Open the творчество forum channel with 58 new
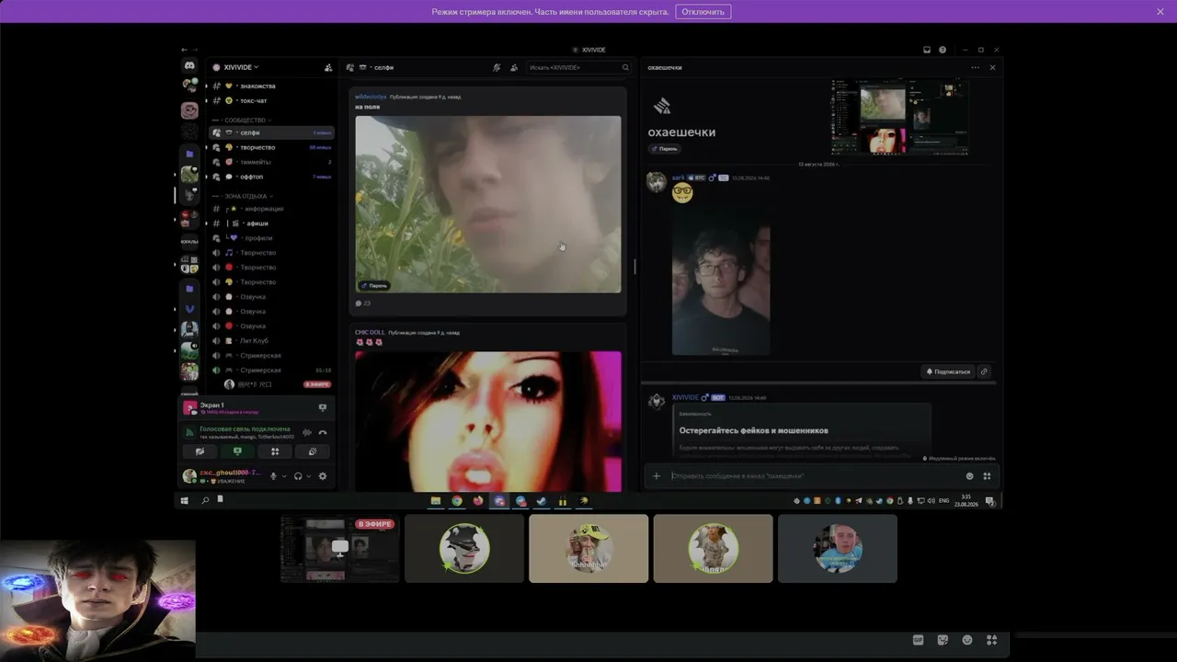This screenshot has height=662, width=1177. 272,147
